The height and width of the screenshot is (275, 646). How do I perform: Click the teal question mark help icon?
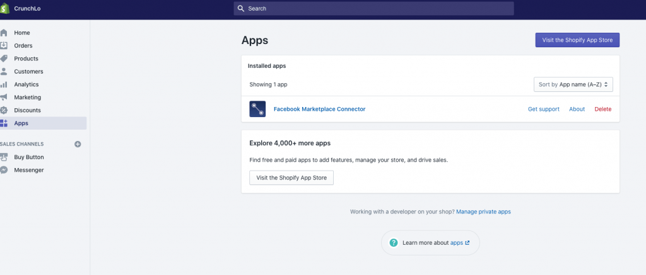point(394,242)
